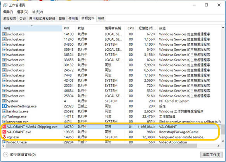This screenshot has height=162, width=226.
Task: Sort by the CPU column header
Action: (x=130, y=28)
